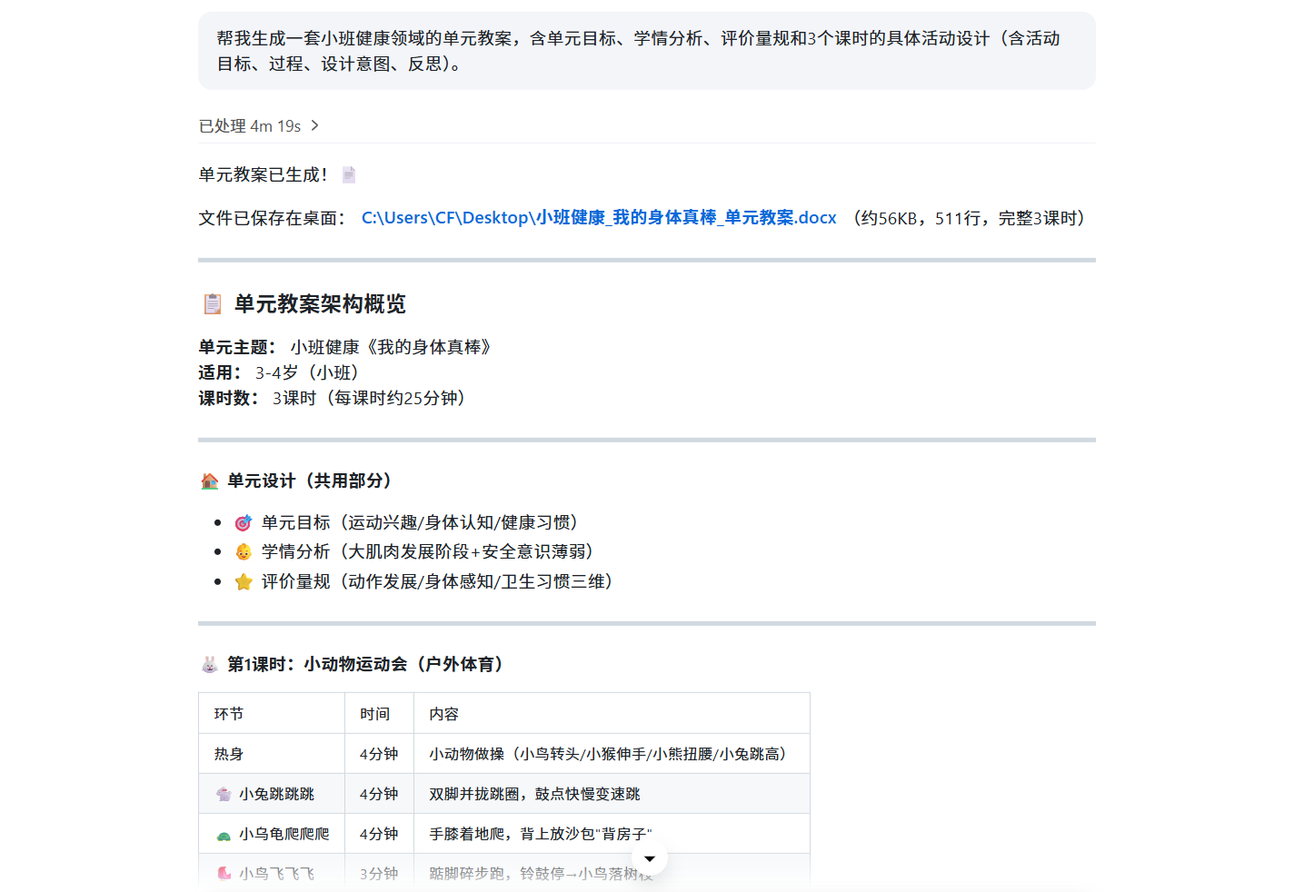The image size is (1314, 892).
Task: Select the 单元主题 line text
Action: [x=345, y=347]
